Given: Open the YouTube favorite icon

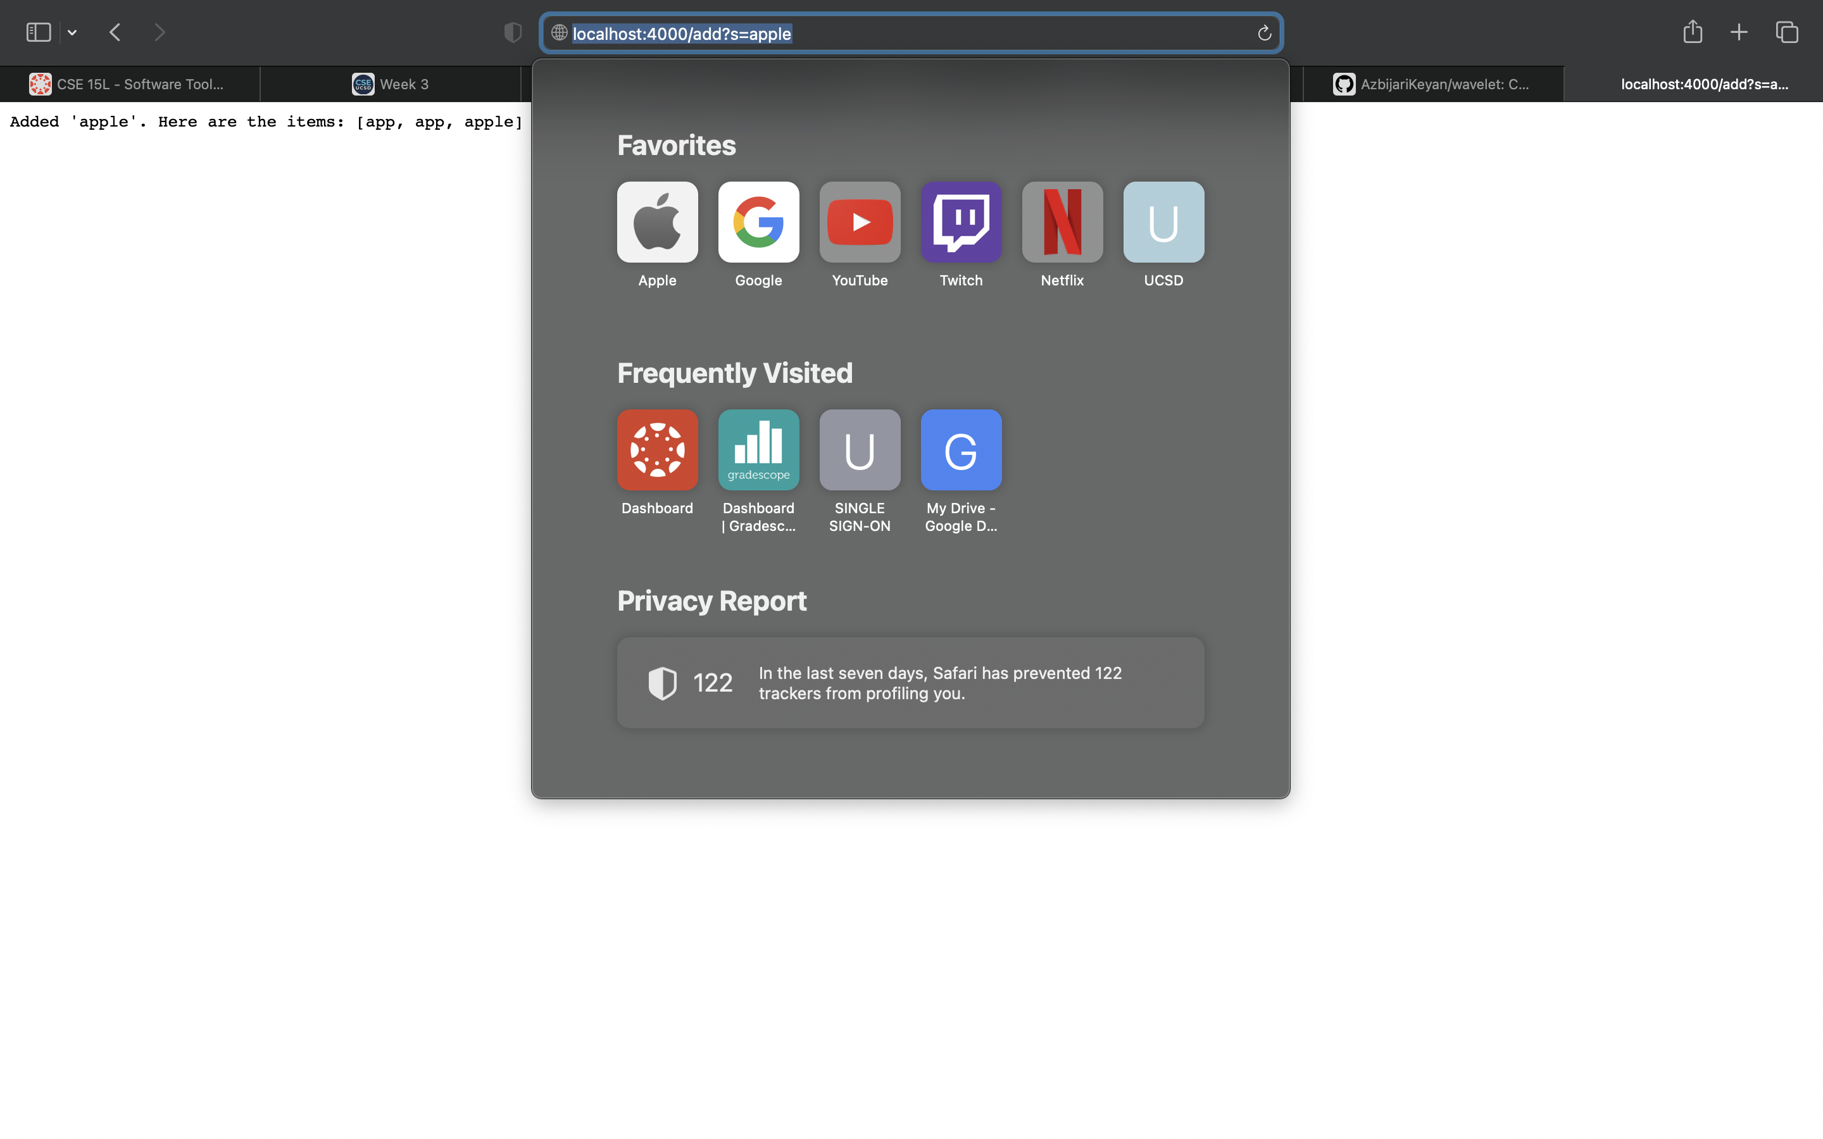Looking at the screenshot, I should click(860, 222).
